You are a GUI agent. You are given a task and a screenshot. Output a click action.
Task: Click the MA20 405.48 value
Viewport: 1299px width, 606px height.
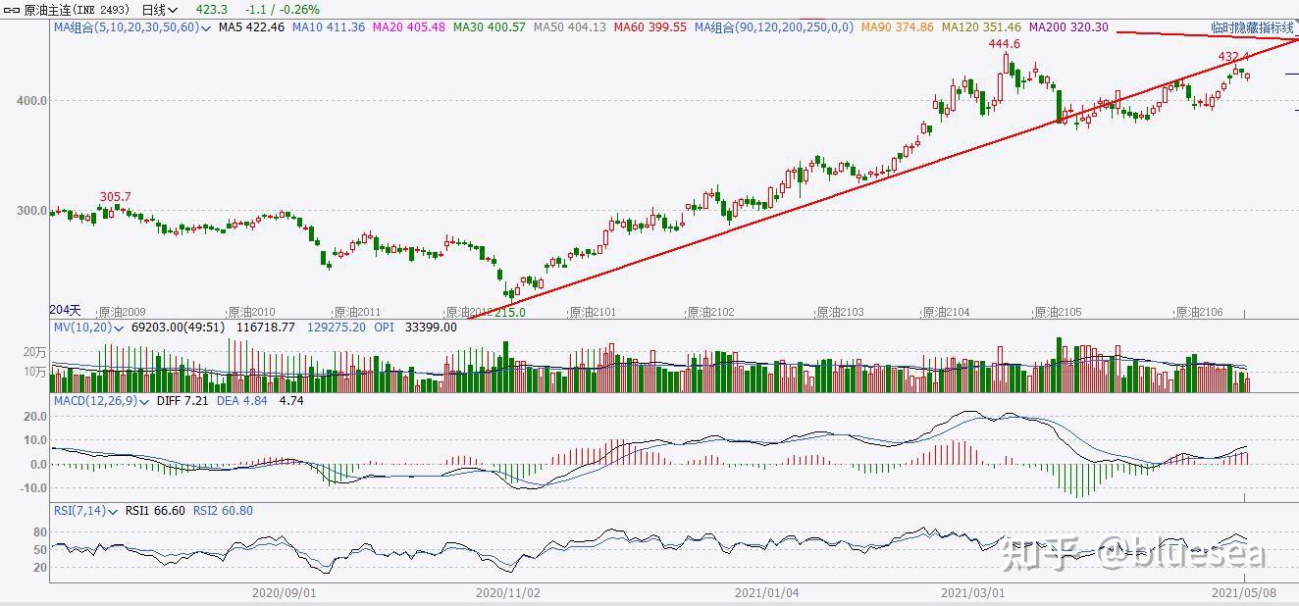coord(409,27)
